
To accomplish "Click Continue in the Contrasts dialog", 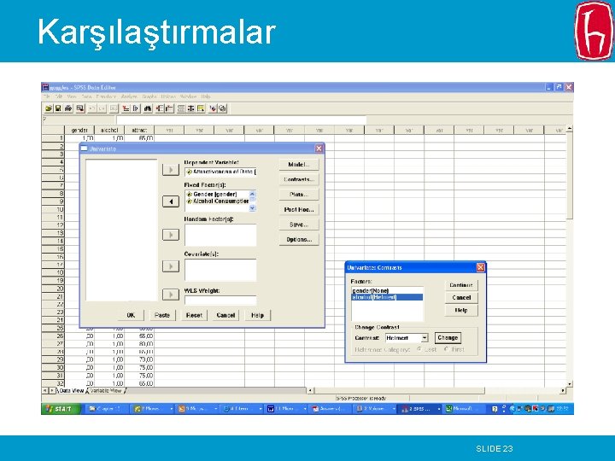I will (x=461, y=285).
